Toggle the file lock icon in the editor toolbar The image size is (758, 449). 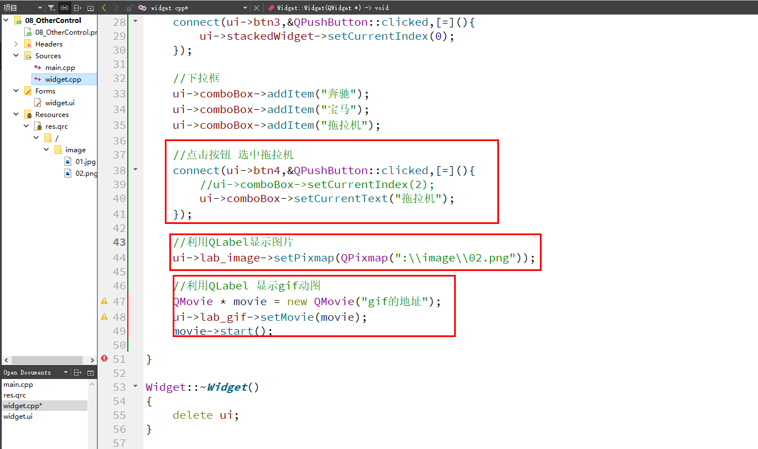coord(130,7)
